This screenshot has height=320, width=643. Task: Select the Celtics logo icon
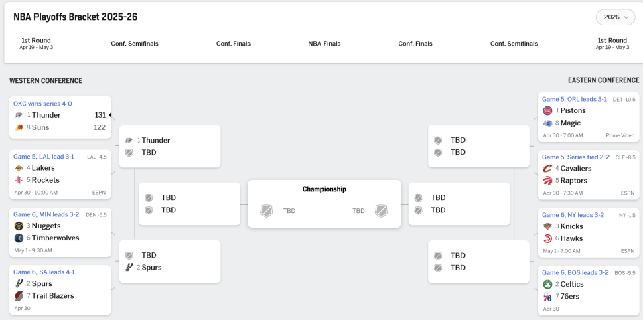pos(547,284)
